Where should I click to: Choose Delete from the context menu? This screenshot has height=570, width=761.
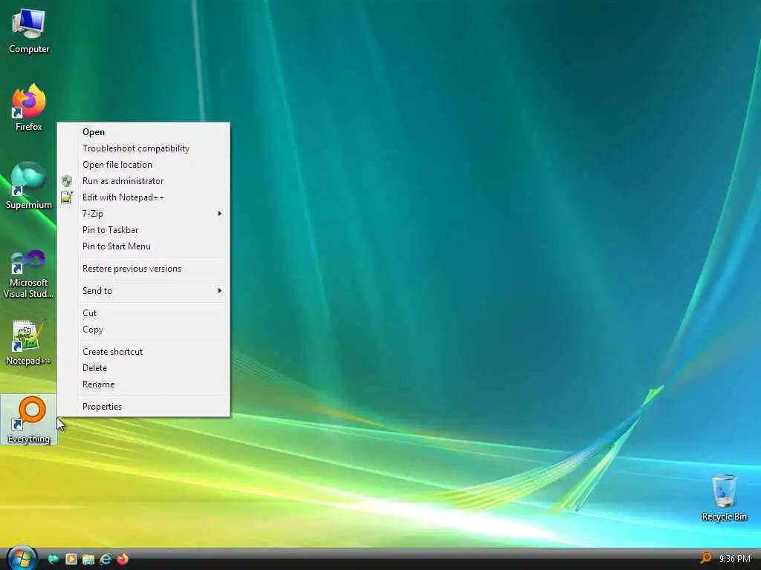(143, 368)
